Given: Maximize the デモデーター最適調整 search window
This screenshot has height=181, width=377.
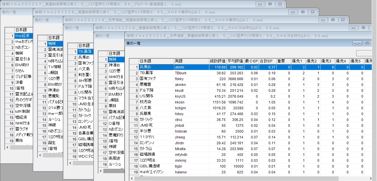Looking at the screenshot, I should point(270,4).
